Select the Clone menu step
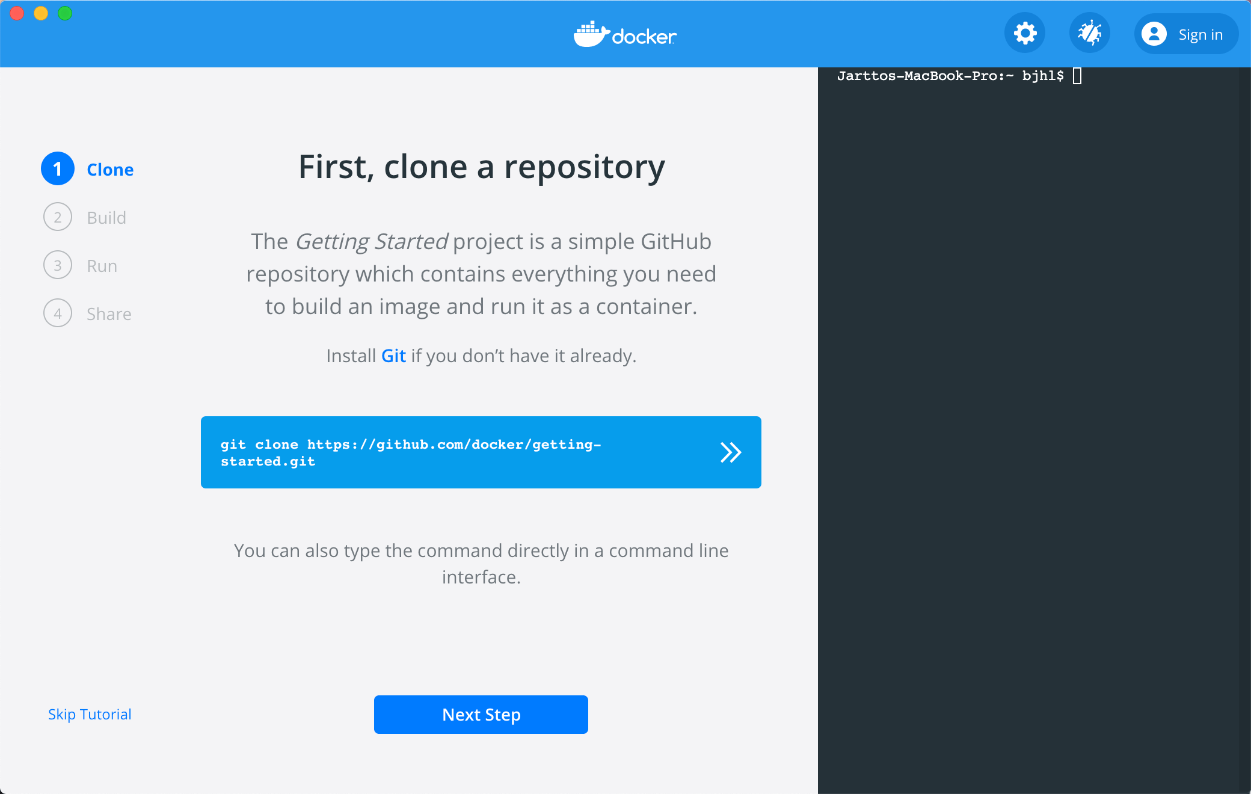Screen dimensions: 1251x794 (88, 168)
